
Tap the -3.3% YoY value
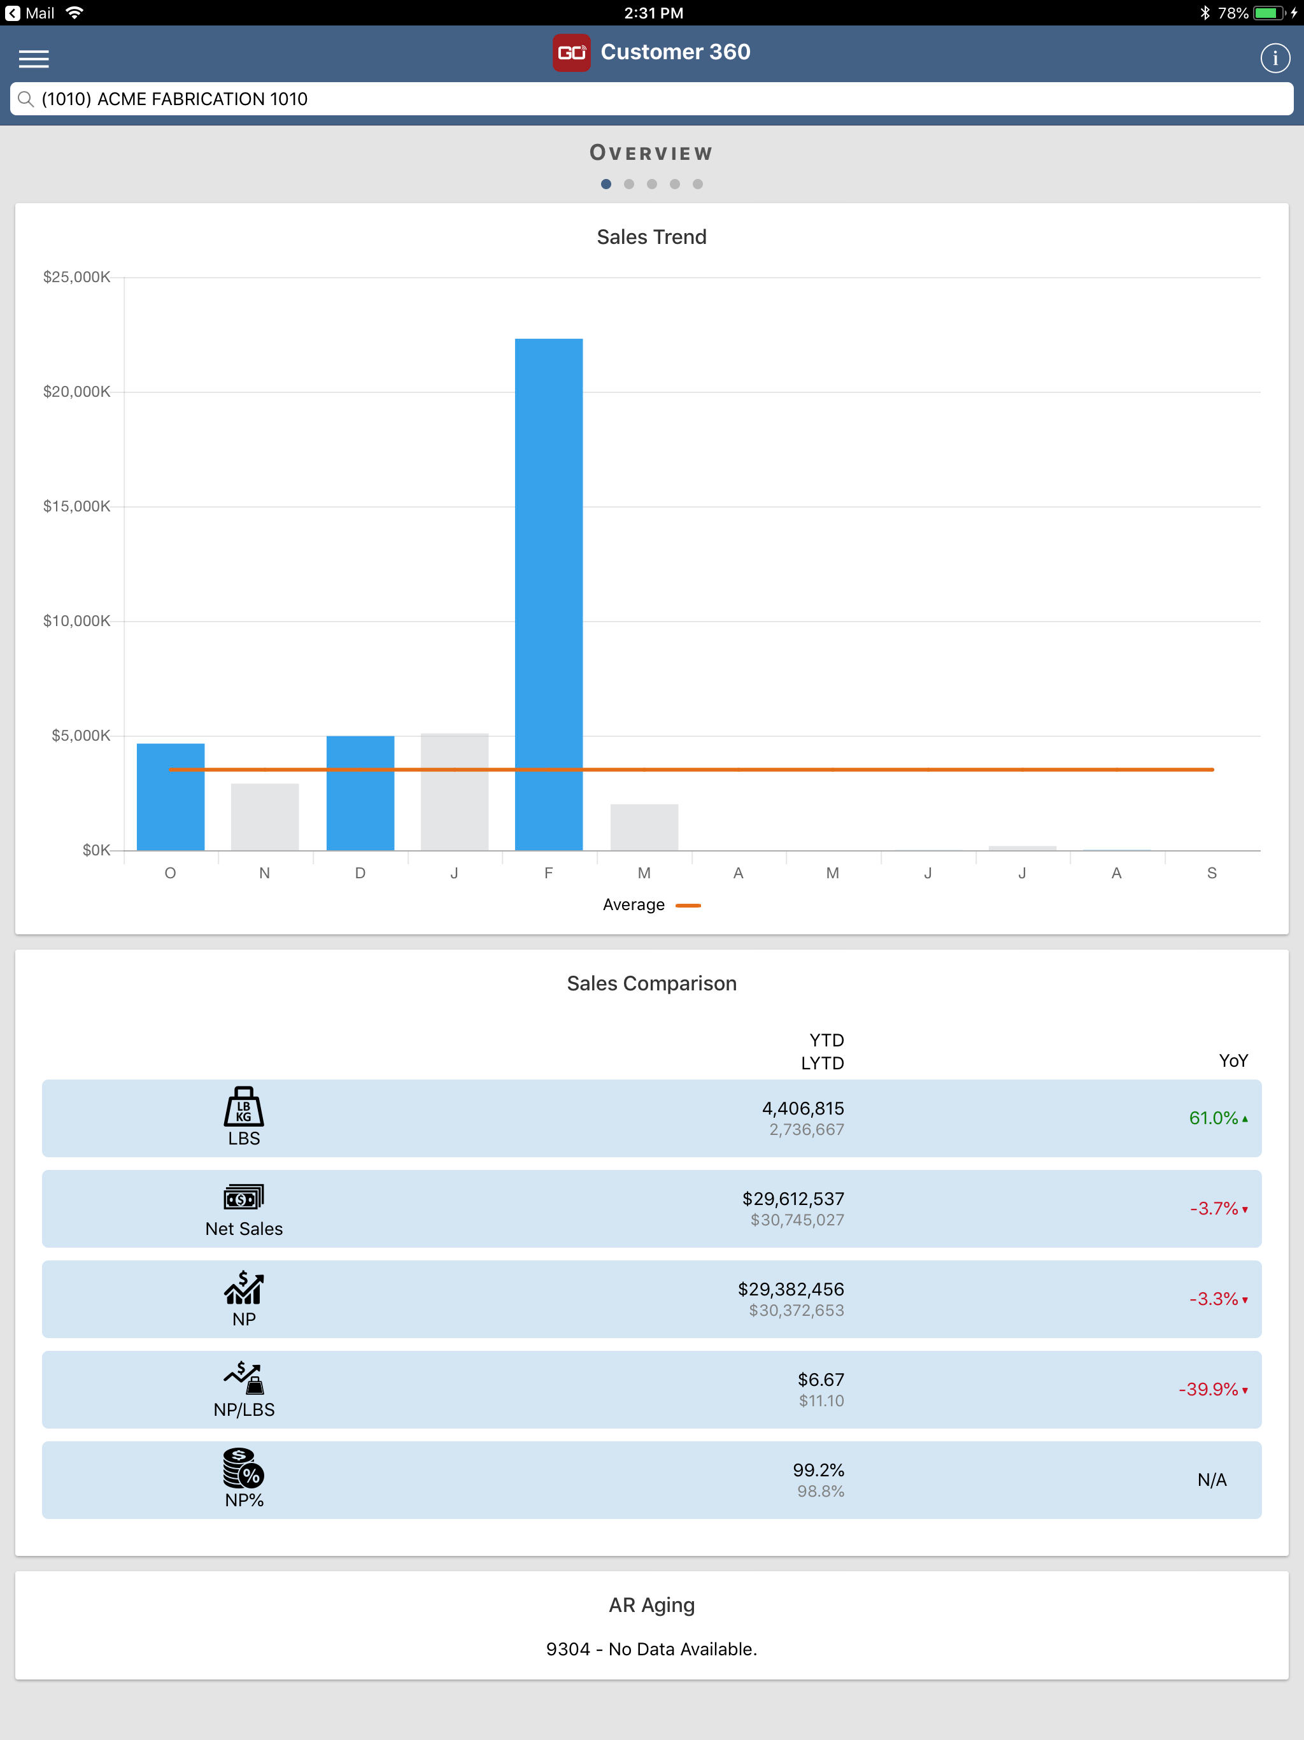tap(1214, 1299)
